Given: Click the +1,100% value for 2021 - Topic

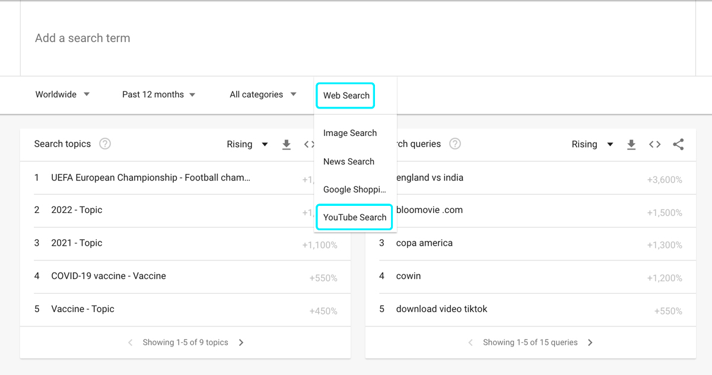Looking at the screenshot, I should [x=320, y=245].
